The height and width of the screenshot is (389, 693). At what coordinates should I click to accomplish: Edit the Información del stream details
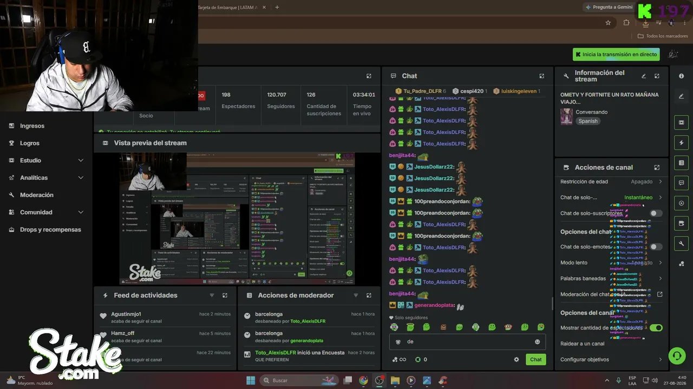[644, 76]
